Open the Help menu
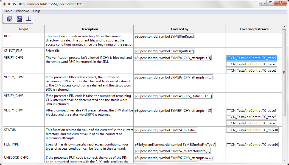This screenshot has height=165, width=289. pos(37,11)
